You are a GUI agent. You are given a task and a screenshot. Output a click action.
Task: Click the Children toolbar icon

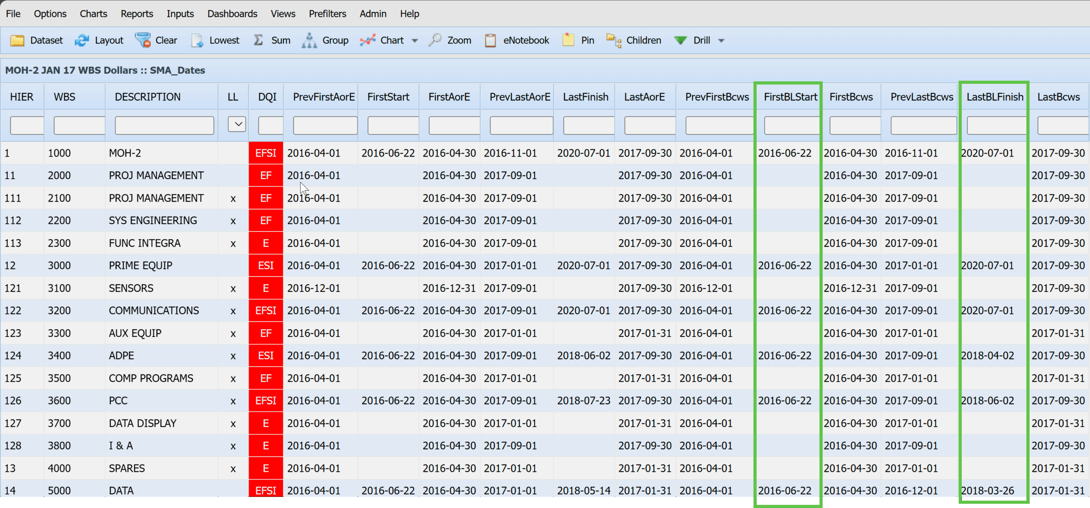614,40
